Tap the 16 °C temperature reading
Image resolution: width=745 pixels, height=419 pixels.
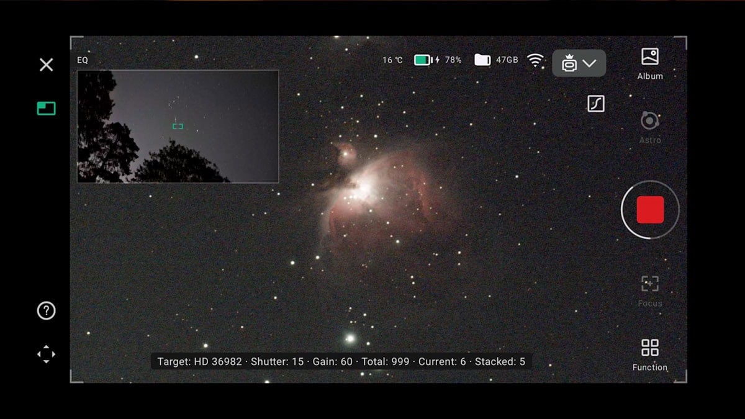[x=392, y=60]
